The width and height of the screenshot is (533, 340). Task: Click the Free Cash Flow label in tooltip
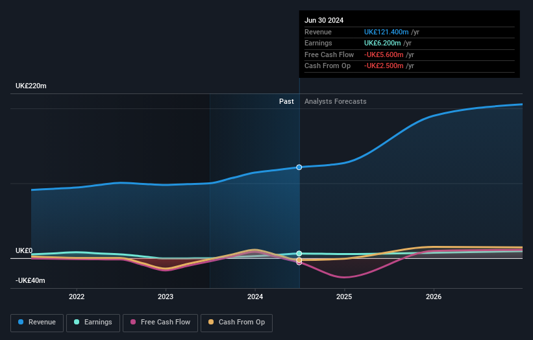coord(329,55)
